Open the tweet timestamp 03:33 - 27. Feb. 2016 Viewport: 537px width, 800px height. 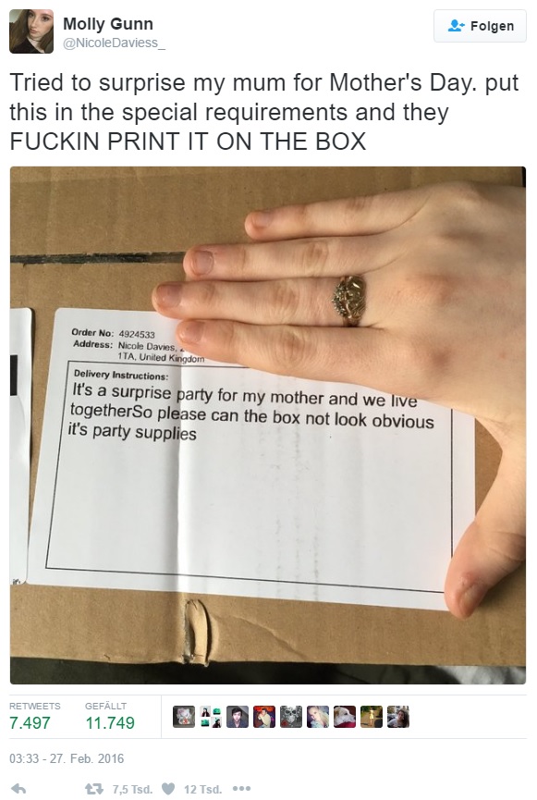point(67,758)
